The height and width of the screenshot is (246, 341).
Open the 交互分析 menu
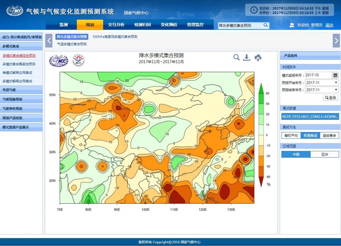tap(116, 25)
